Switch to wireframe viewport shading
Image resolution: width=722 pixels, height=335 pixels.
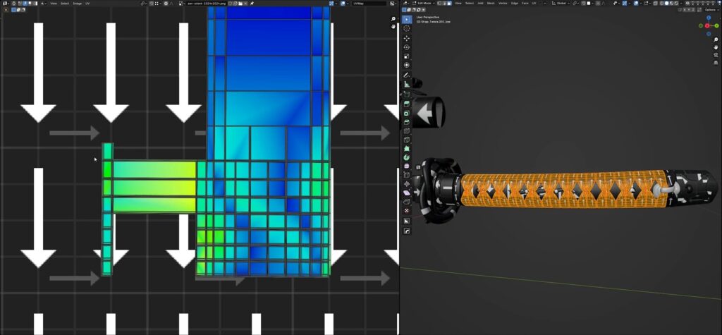[661, 4]
